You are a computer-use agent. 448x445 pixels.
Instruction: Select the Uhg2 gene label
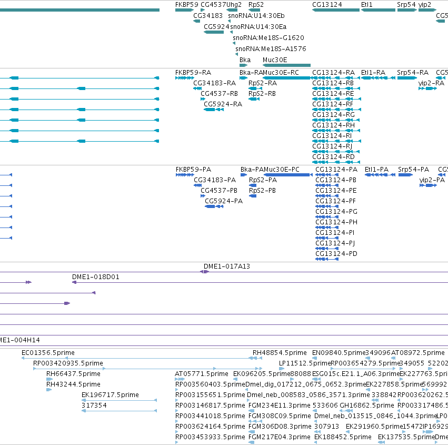point(234,5)
